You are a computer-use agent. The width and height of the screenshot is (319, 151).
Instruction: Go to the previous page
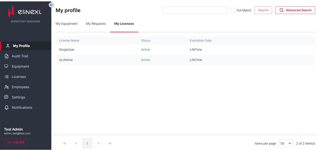[x=76, y=143]
